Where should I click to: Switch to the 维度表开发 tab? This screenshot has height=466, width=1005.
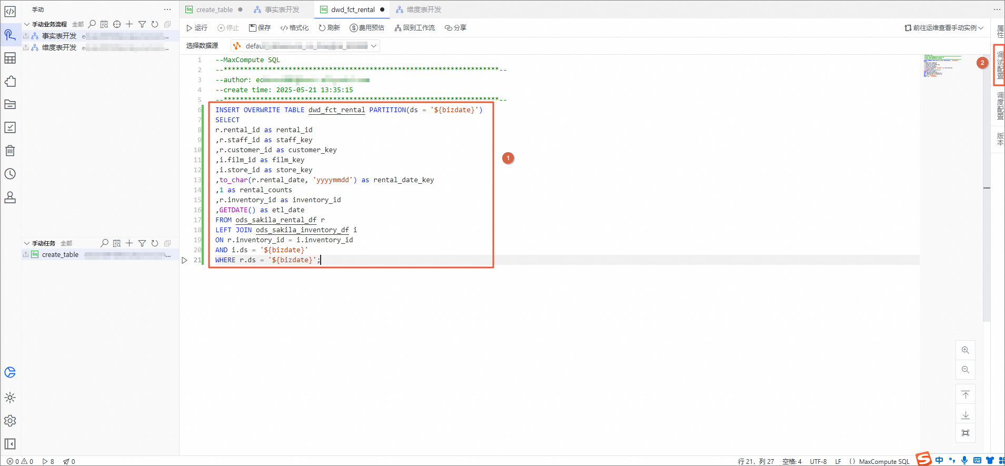[419, 9]
